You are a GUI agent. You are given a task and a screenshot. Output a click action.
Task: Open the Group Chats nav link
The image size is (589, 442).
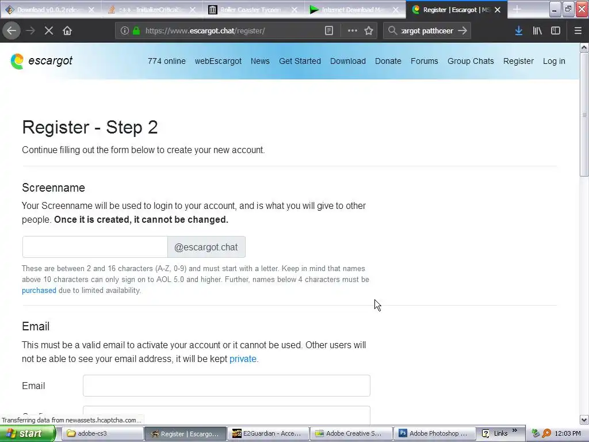pos(471,61)
